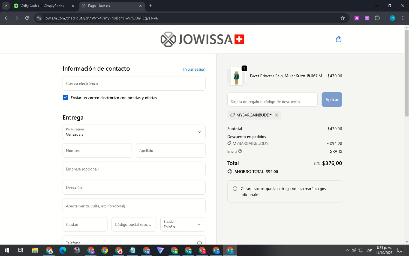This screenshot has width=409, height=256.
Task: Click the Jowissa logo
Action: point(202,39)
